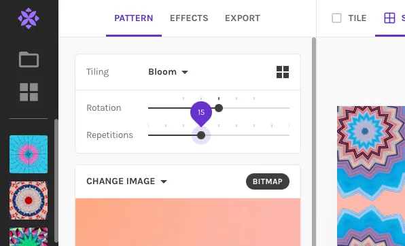
Task: Click the BITMAP button
Action: click(x=268, y=181)
